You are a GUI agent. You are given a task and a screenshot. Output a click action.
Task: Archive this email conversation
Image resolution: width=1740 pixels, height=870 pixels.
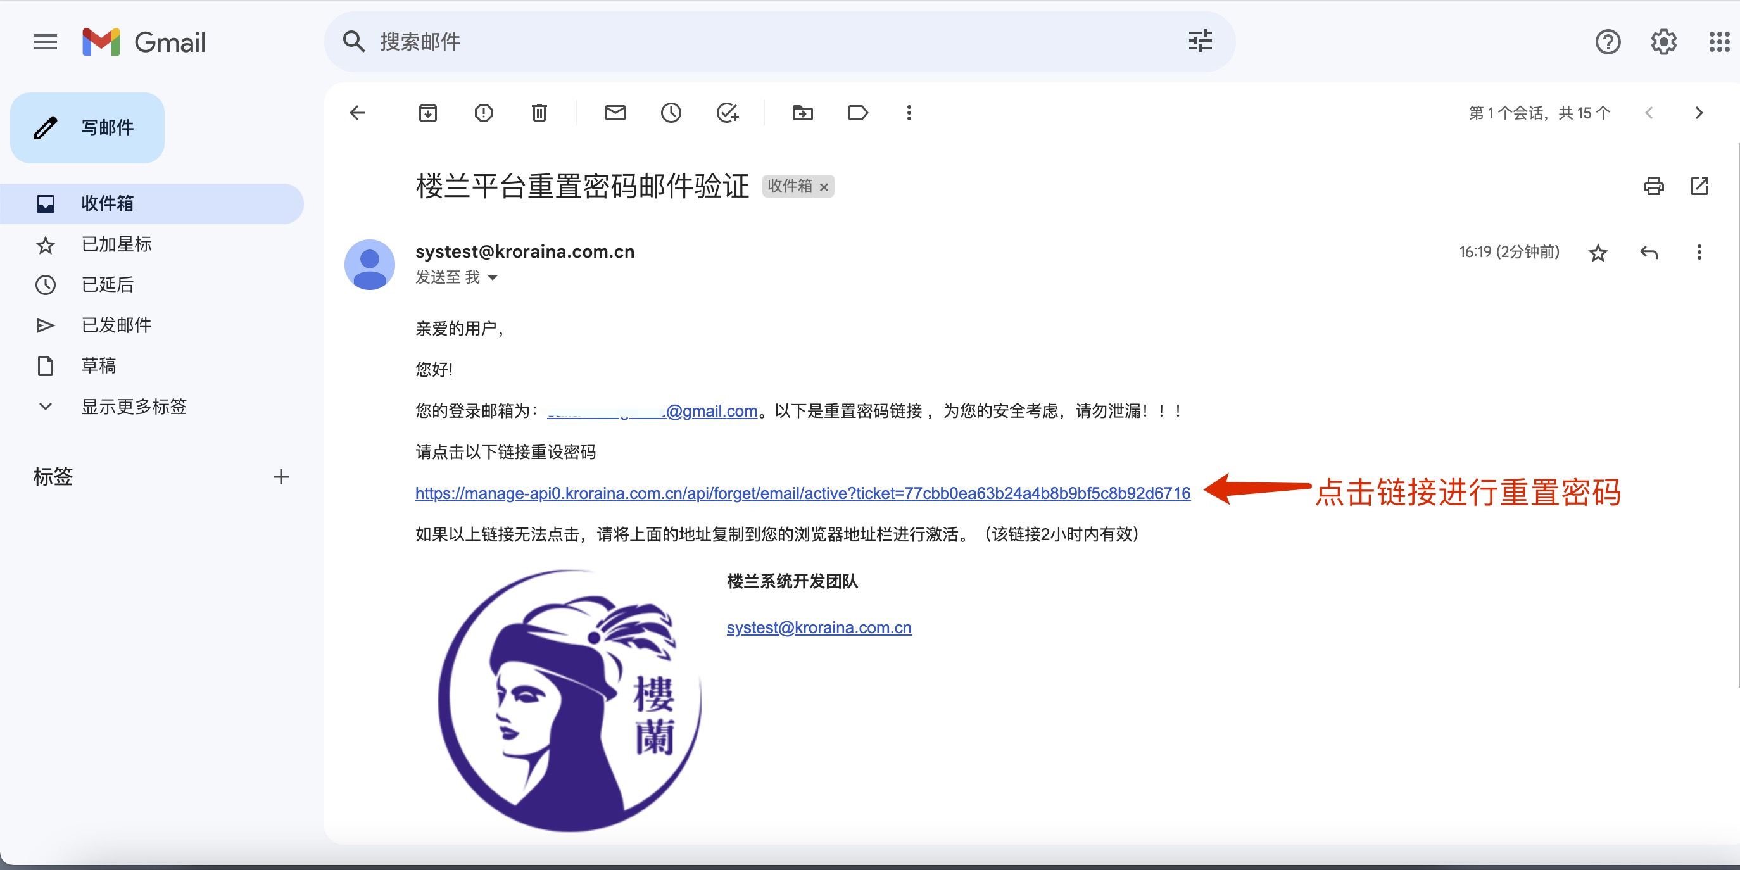(427, 113)
